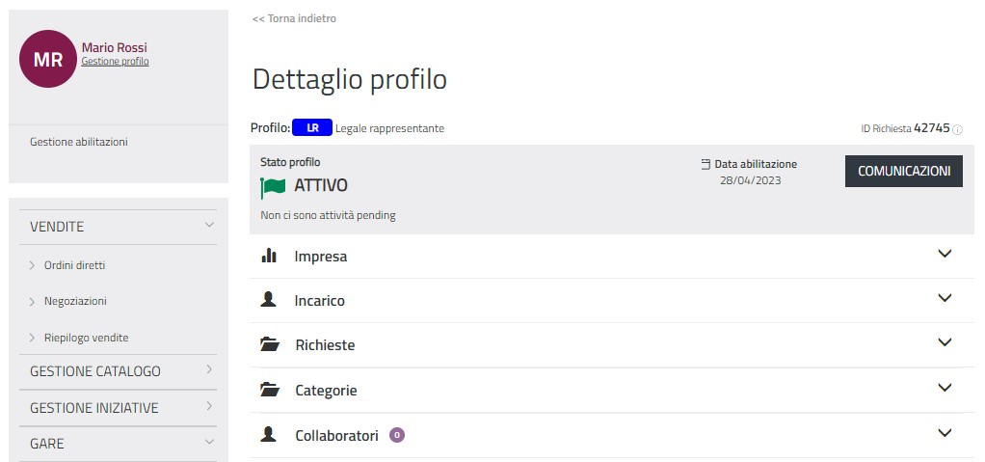
Task: Click the Categorie folder icon
Action: click(x=269, y=391)
